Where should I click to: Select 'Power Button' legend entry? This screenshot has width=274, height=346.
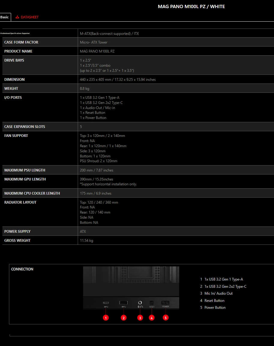pyautogui.click(x=215, y=308)
